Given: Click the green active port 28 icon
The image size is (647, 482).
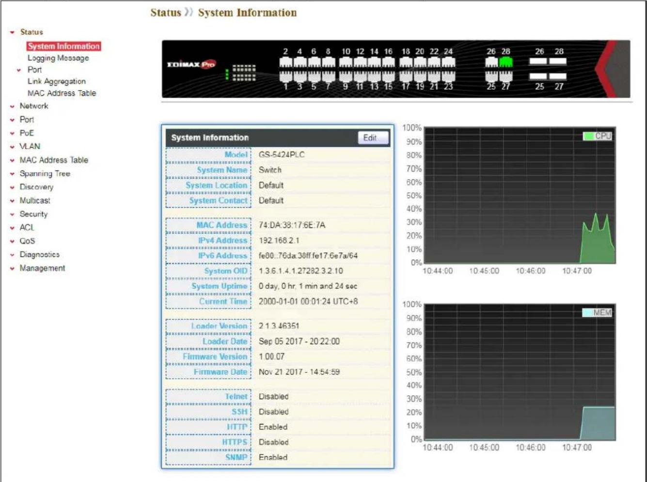Looking at the screenshot, I should tap(505, 62).
